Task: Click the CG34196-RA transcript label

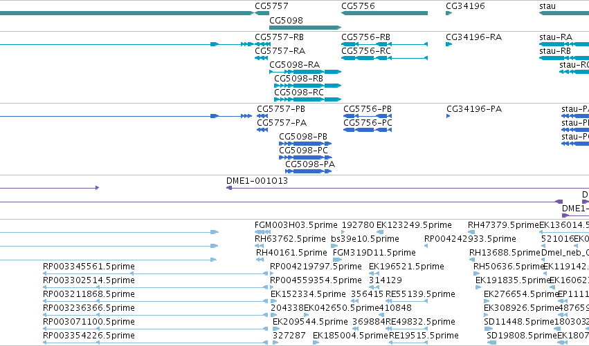Action: (473, 37)
